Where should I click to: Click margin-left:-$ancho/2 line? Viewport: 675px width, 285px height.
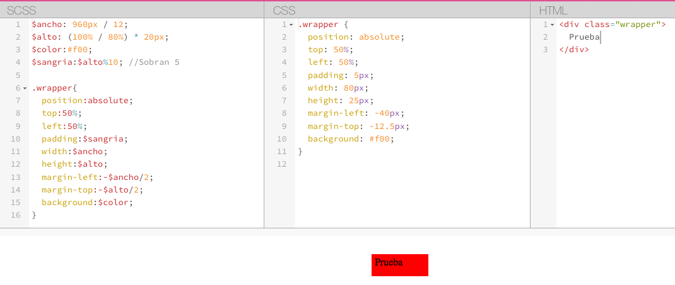click(97, 177)
